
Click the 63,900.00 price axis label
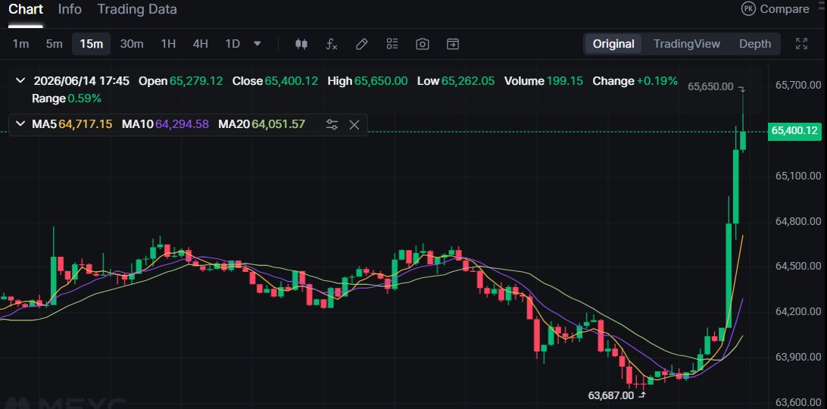(798, 357)
